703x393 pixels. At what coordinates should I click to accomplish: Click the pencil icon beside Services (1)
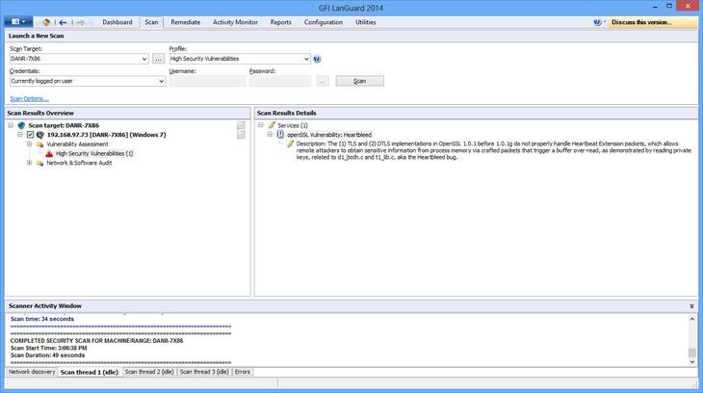point(272,125)
